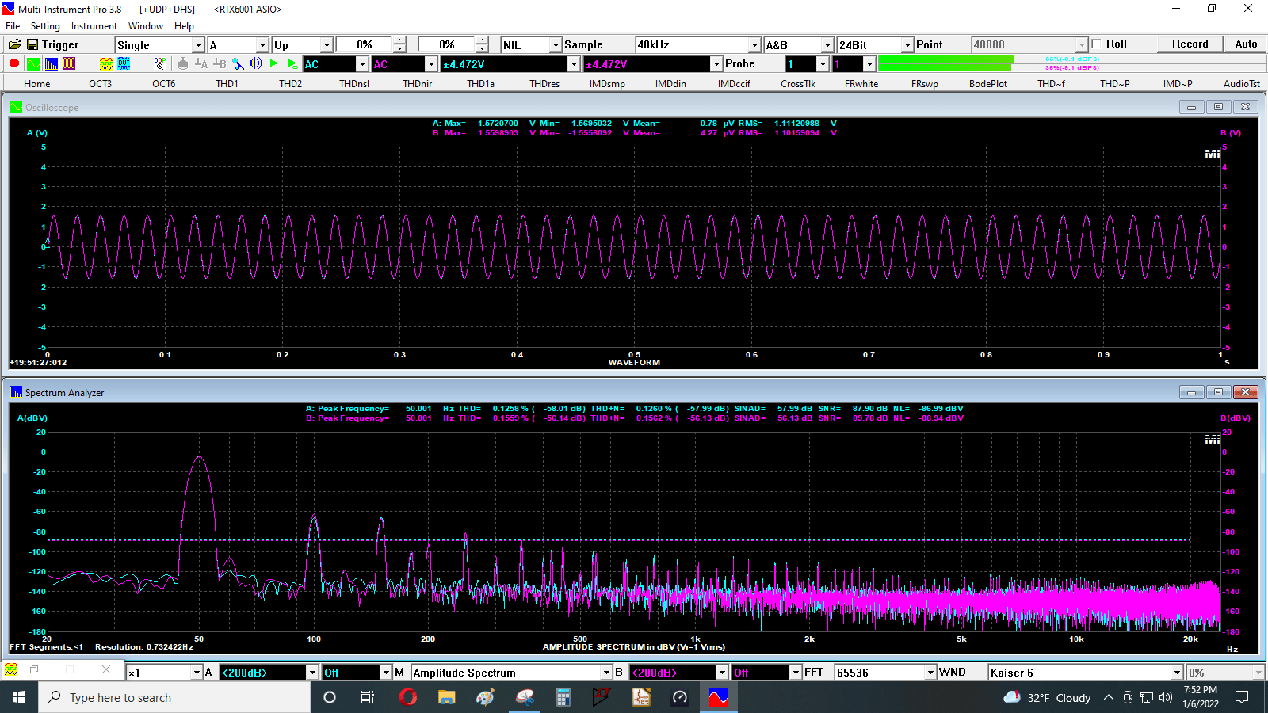Click the Save floppy disk icon
1268x713 pixels.
[32, 44]
